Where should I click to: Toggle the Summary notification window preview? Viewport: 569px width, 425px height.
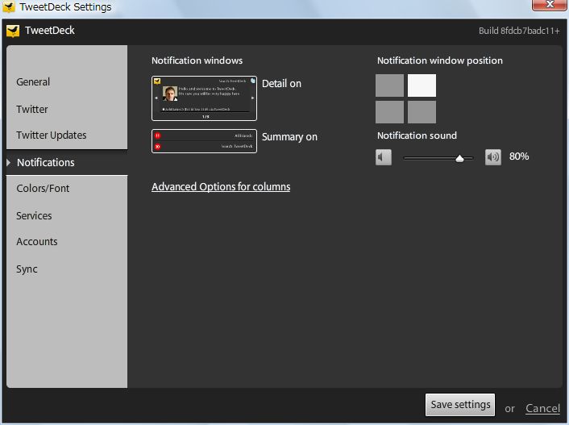point(204,141)
